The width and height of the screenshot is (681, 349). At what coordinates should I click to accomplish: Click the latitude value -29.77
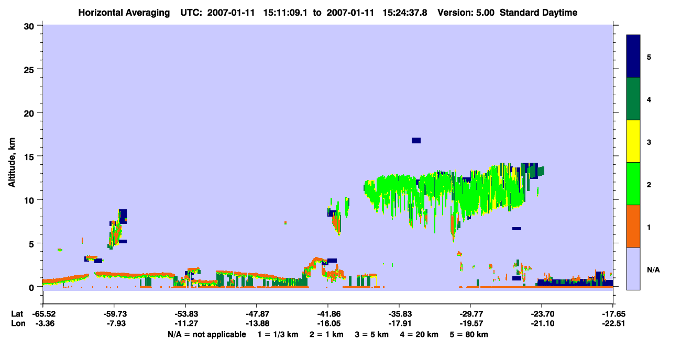470,314
